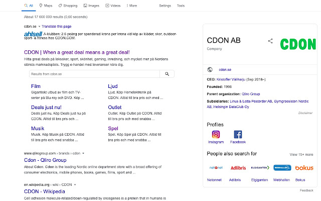Expand en.wikipedia.org result options arrow
The image size is (321, 201).
click(x=75, y=185)
